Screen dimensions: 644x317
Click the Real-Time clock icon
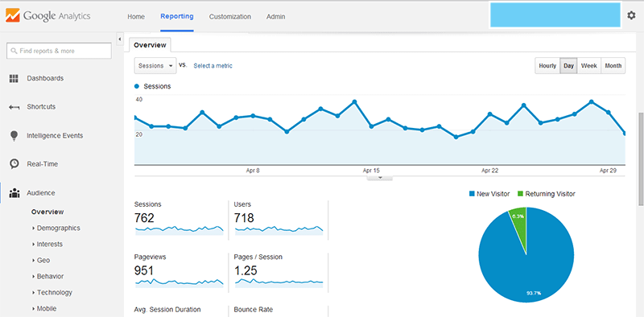coord(14,164)
